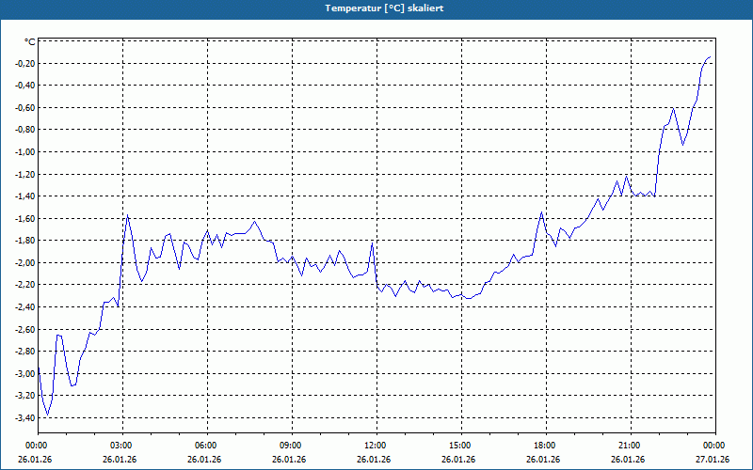
Task: Click the curve spike just before 18:00
Action: coord(542,212)
